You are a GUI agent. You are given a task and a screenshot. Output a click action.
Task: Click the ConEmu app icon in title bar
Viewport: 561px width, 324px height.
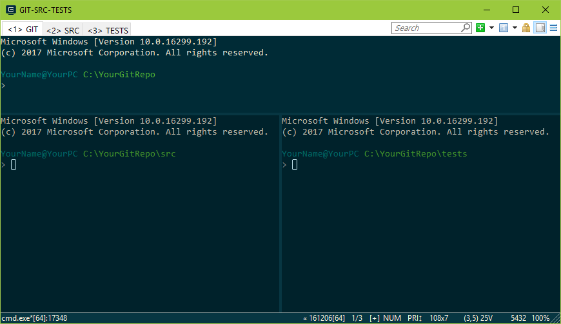click(x=11, y=10)
